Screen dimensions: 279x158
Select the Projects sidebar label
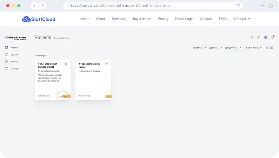click(x=14, y=48)
